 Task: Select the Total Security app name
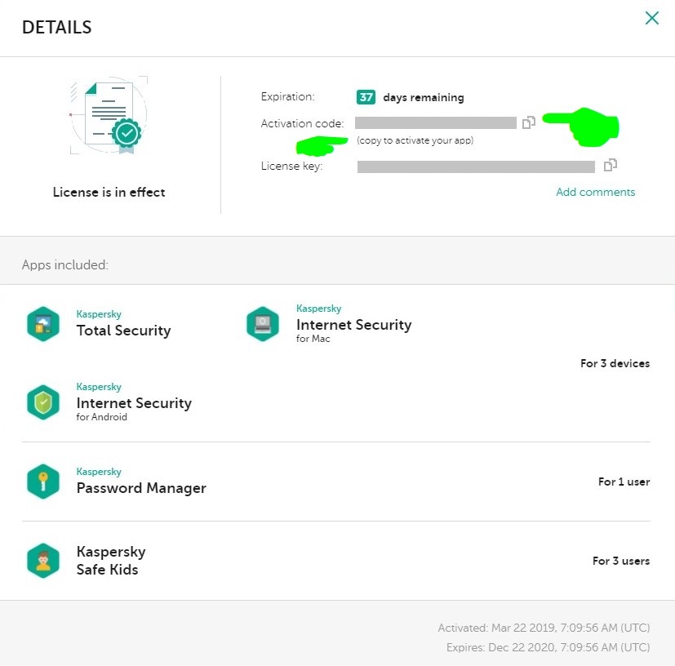[x=123, y=331]
